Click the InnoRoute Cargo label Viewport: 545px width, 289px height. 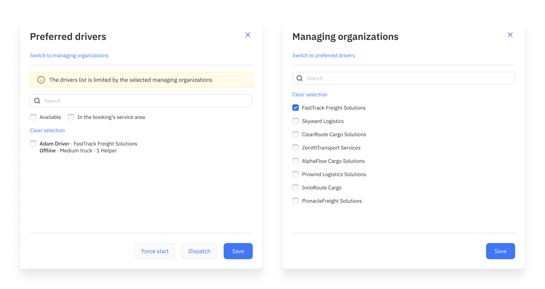point(322,188)
